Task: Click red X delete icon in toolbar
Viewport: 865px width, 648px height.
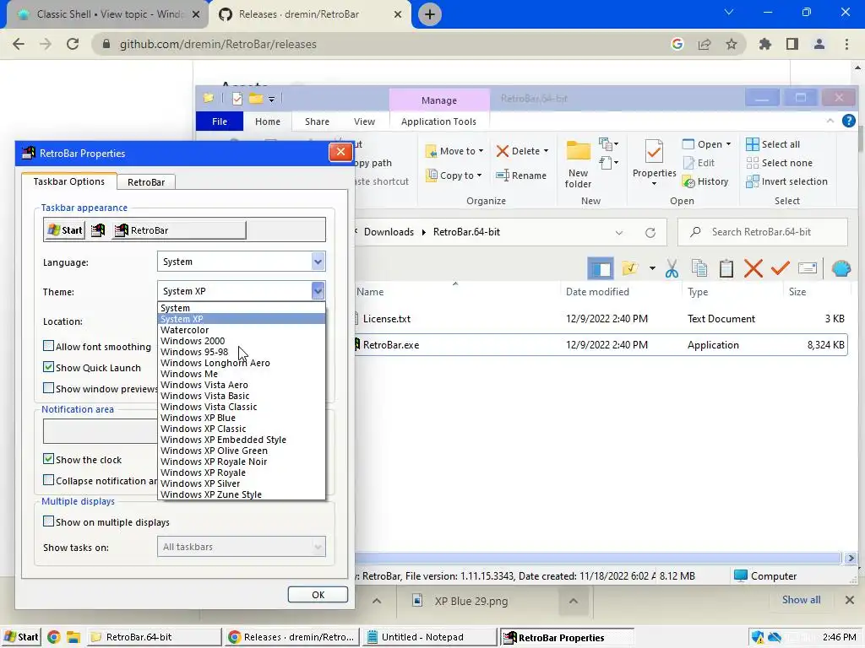Action: 753,268
